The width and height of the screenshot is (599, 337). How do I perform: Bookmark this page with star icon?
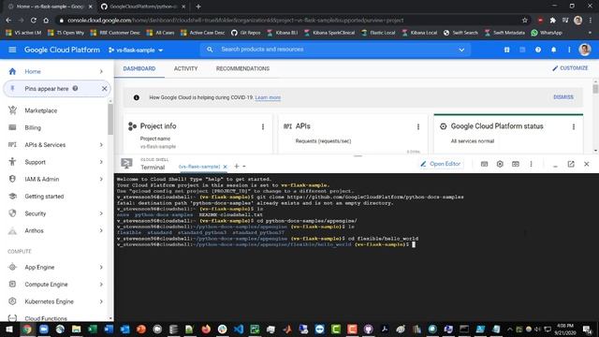coord(524,21)
